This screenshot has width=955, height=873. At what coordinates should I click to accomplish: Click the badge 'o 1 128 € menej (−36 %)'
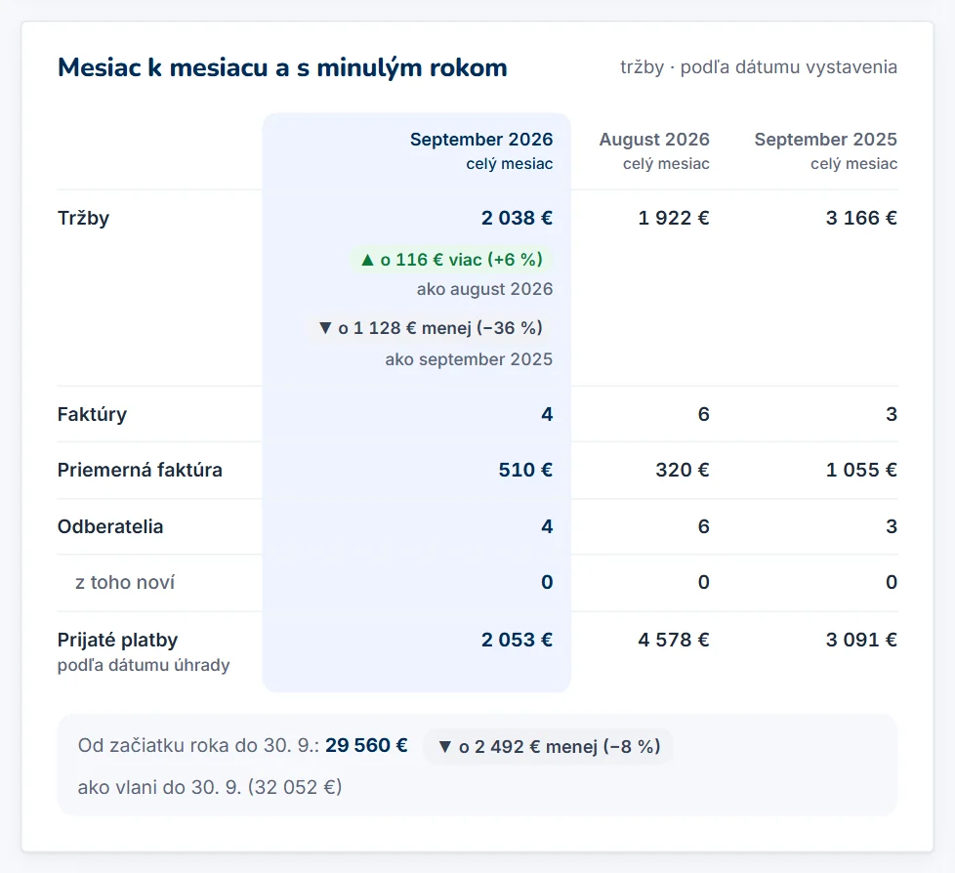click(x=430, y=328)
